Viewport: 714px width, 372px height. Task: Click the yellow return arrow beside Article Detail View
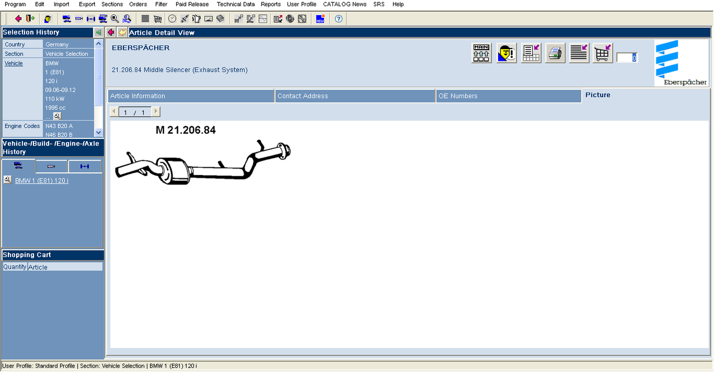coord(122,32)
